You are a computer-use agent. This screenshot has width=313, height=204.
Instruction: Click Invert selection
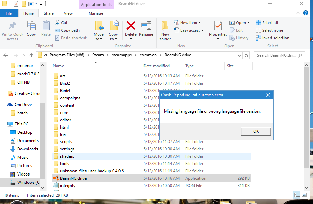272,38
